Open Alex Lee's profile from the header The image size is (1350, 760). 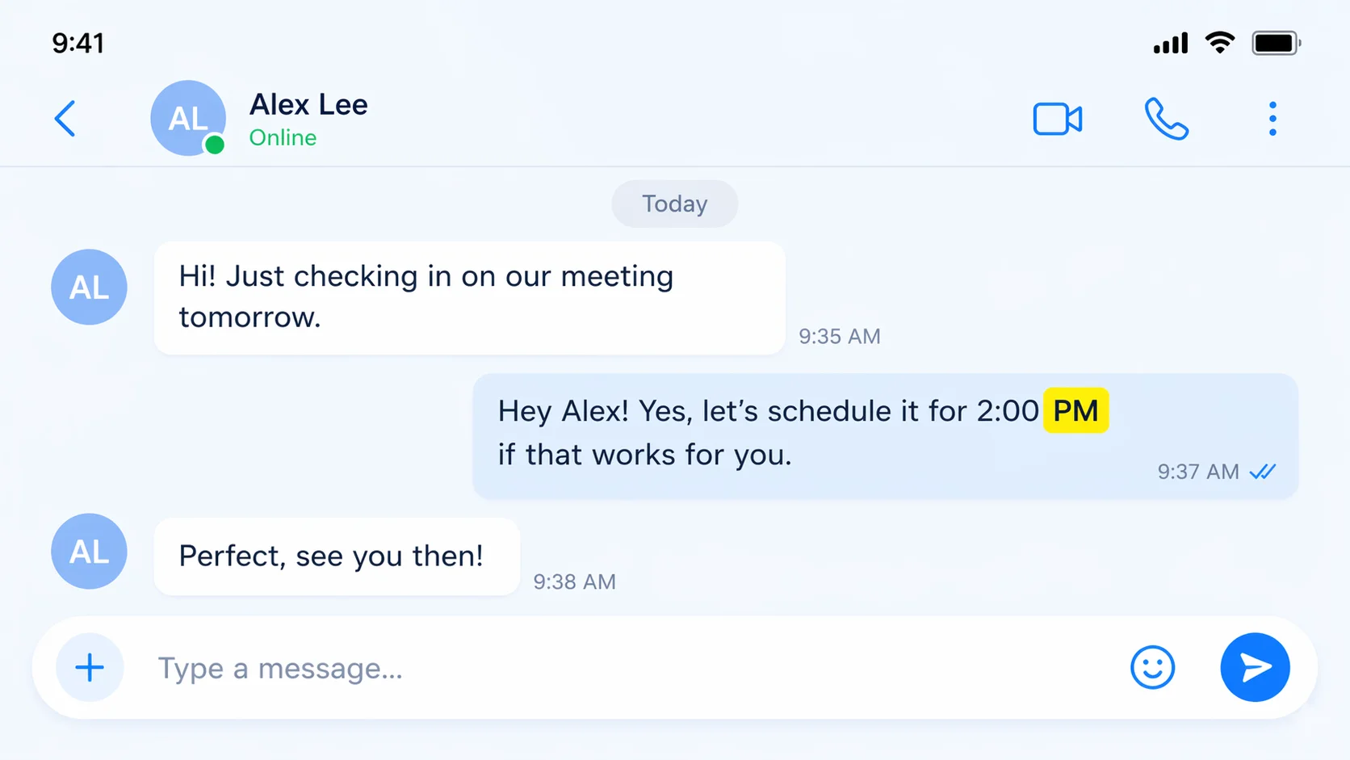308,104
